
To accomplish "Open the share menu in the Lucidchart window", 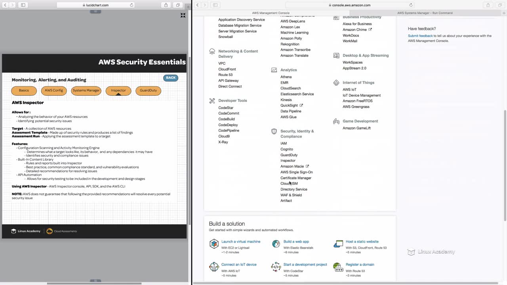I will [x=166, y=5].
